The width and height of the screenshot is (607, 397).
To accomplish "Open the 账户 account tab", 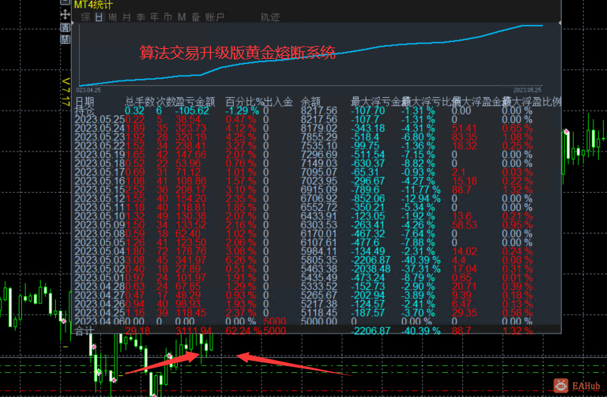I will pos(215,17).
